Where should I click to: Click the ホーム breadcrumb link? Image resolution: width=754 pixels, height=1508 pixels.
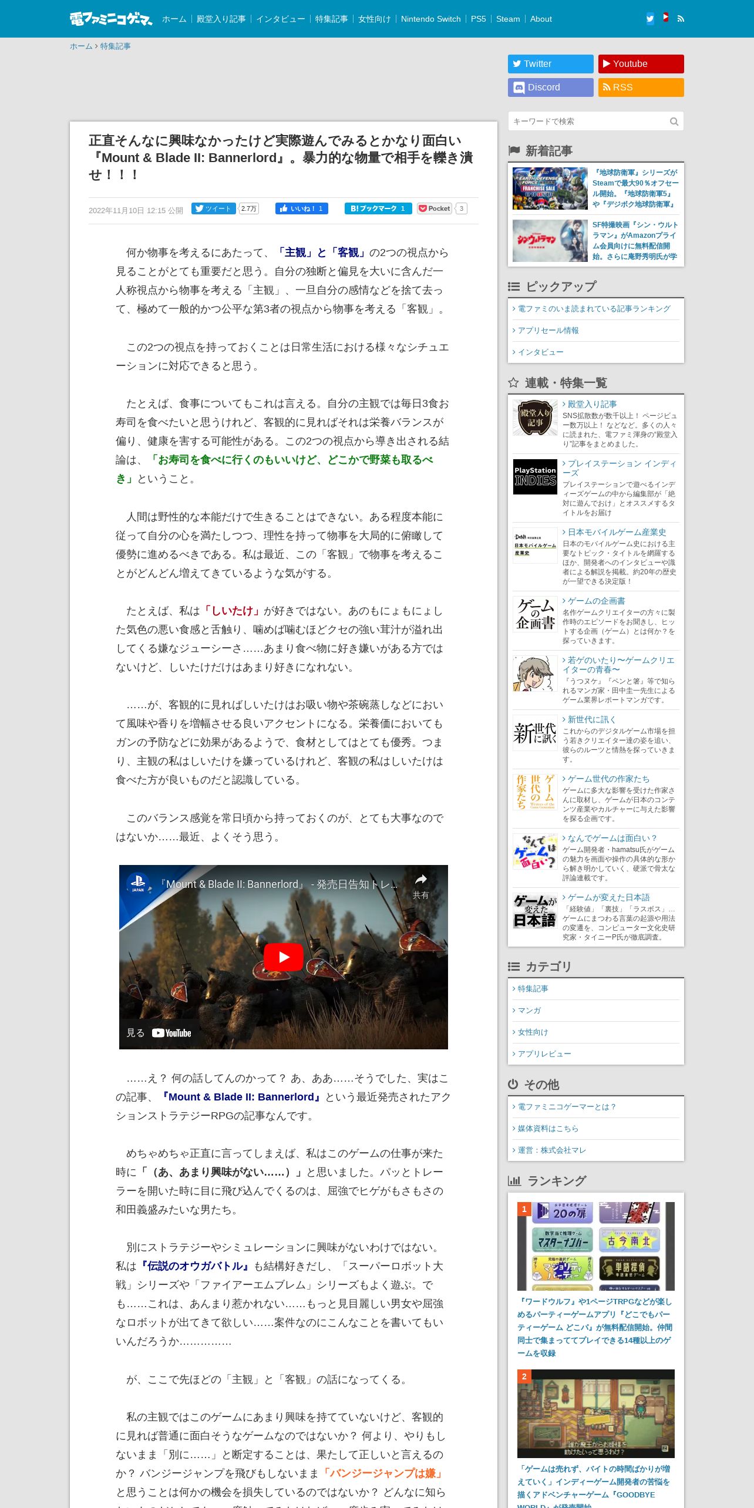pos(81,46)
